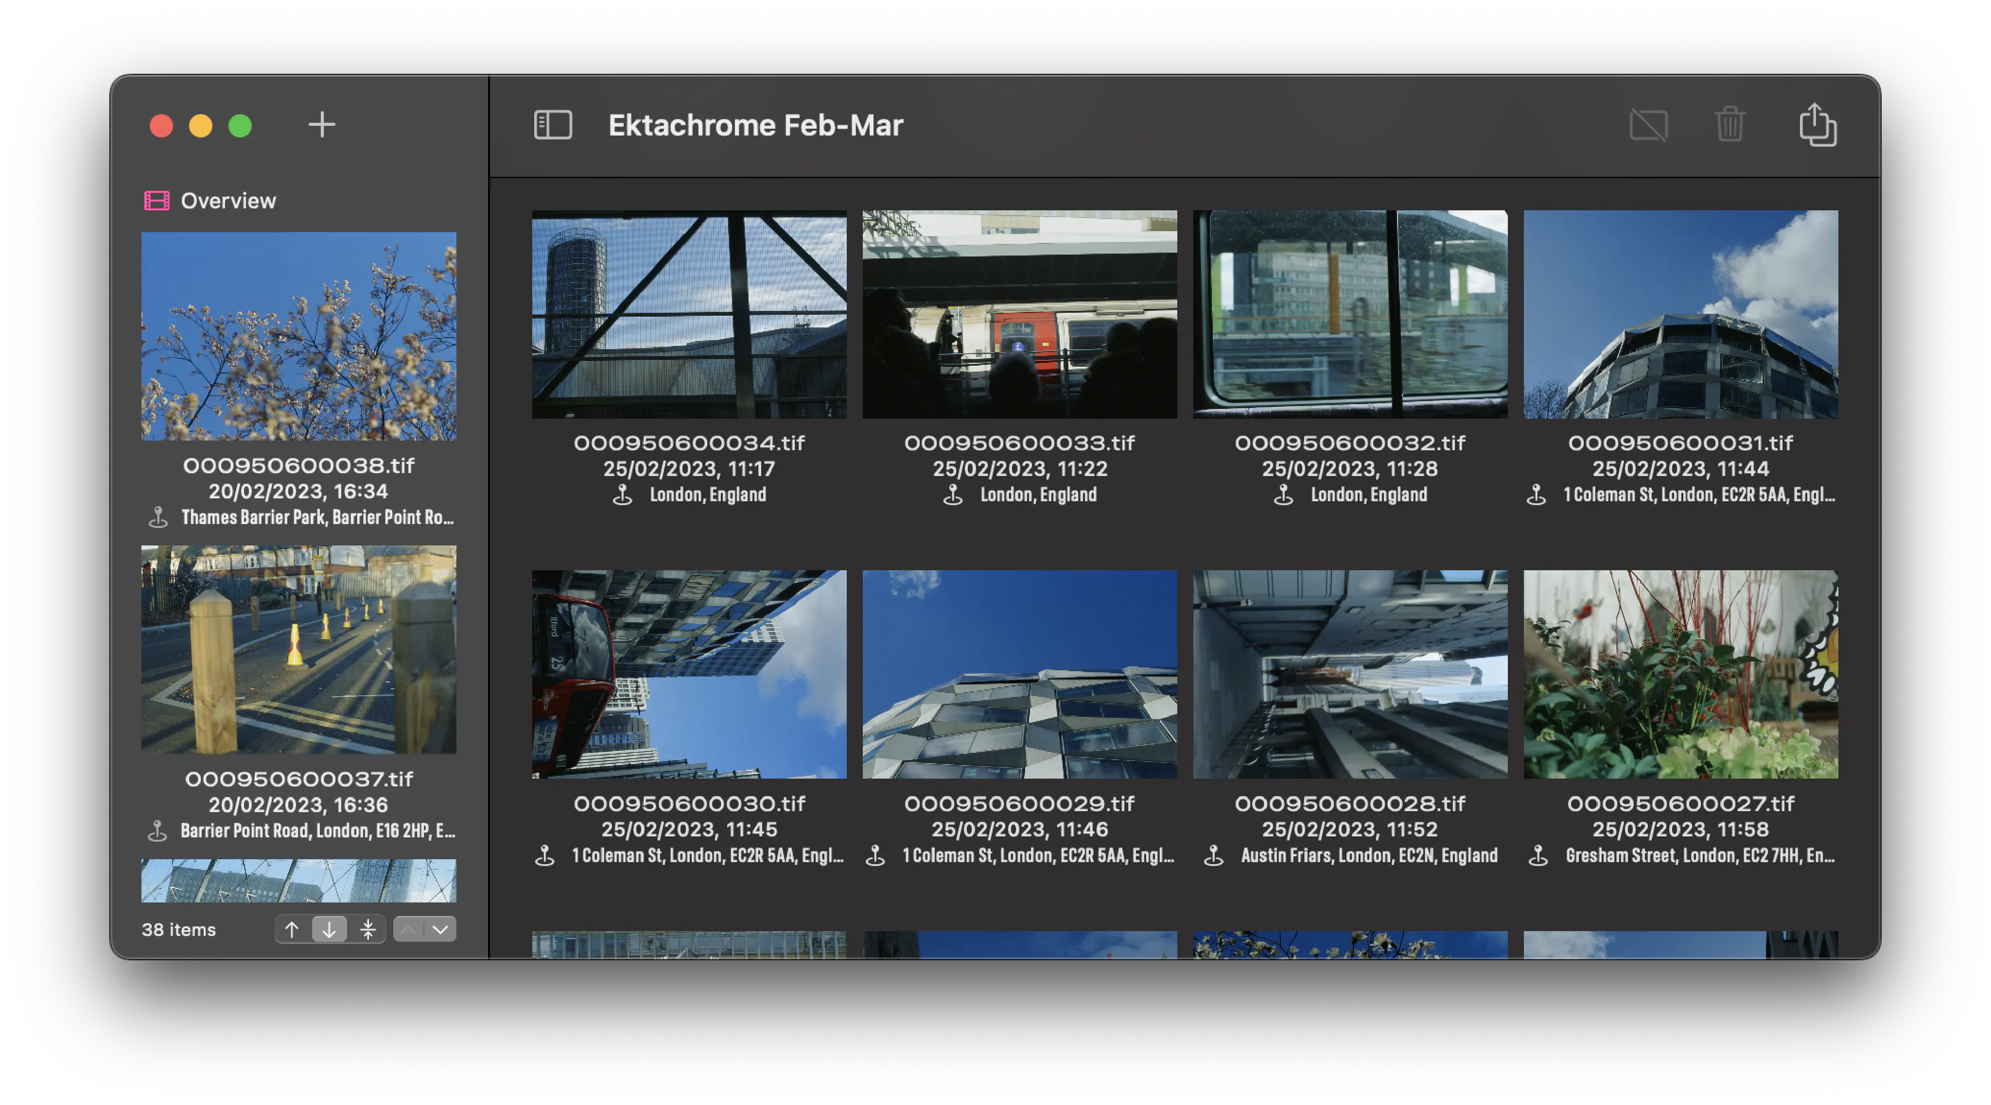Screen dimensions: 1991x1105
Task: Click Gresham Street, London location text
Action: (x=1700, y=855)
